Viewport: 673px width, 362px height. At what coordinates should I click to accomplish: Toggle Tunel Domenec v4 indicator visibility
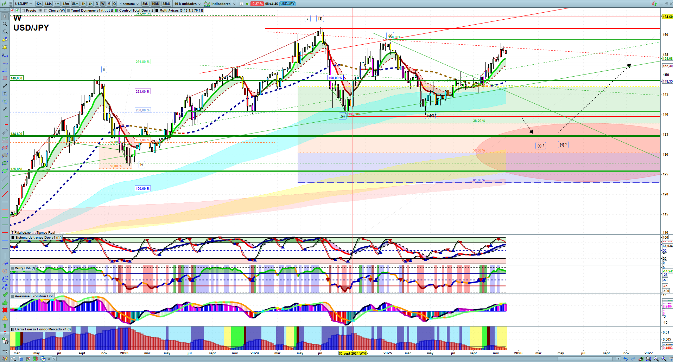point(68,11)
